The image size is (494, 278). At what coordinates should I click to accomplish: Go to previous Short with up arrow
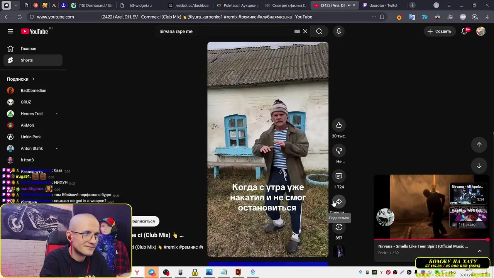479,144
